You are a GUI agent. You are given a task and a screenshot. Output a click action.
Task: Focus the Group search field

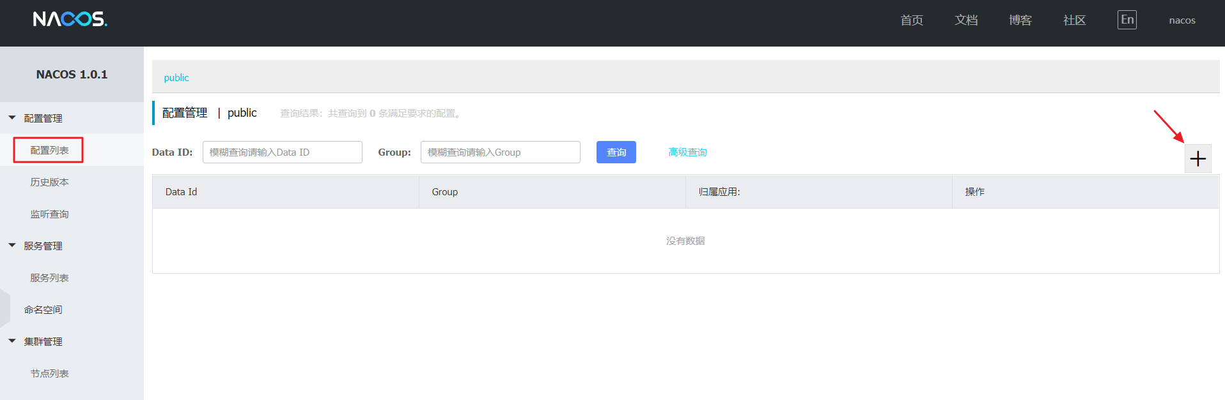500,152
